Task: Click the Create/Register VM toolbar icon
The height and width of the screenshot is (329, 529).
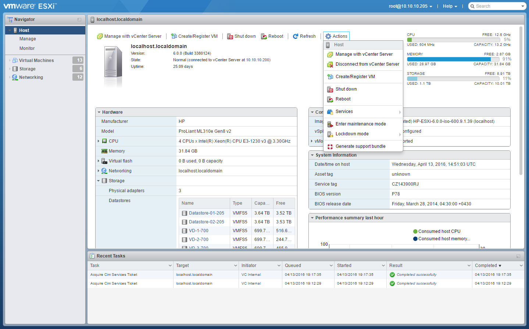Action: pos(174,36)
